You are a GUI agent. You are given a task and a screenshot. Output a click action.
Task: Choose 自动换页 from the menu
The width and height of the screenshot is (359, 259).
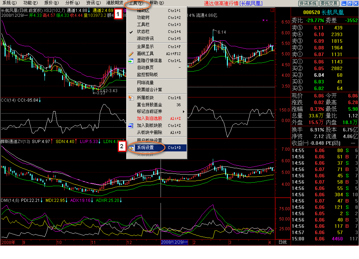[x=157, y=68]
